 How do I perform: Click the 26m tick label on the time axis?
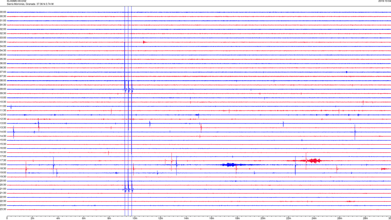(340, 218)
